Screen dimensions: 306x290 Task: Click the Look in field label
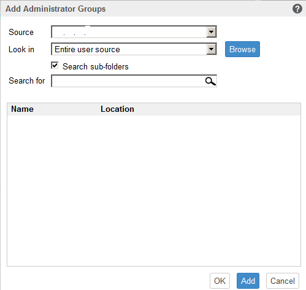[x=21, y=49]
